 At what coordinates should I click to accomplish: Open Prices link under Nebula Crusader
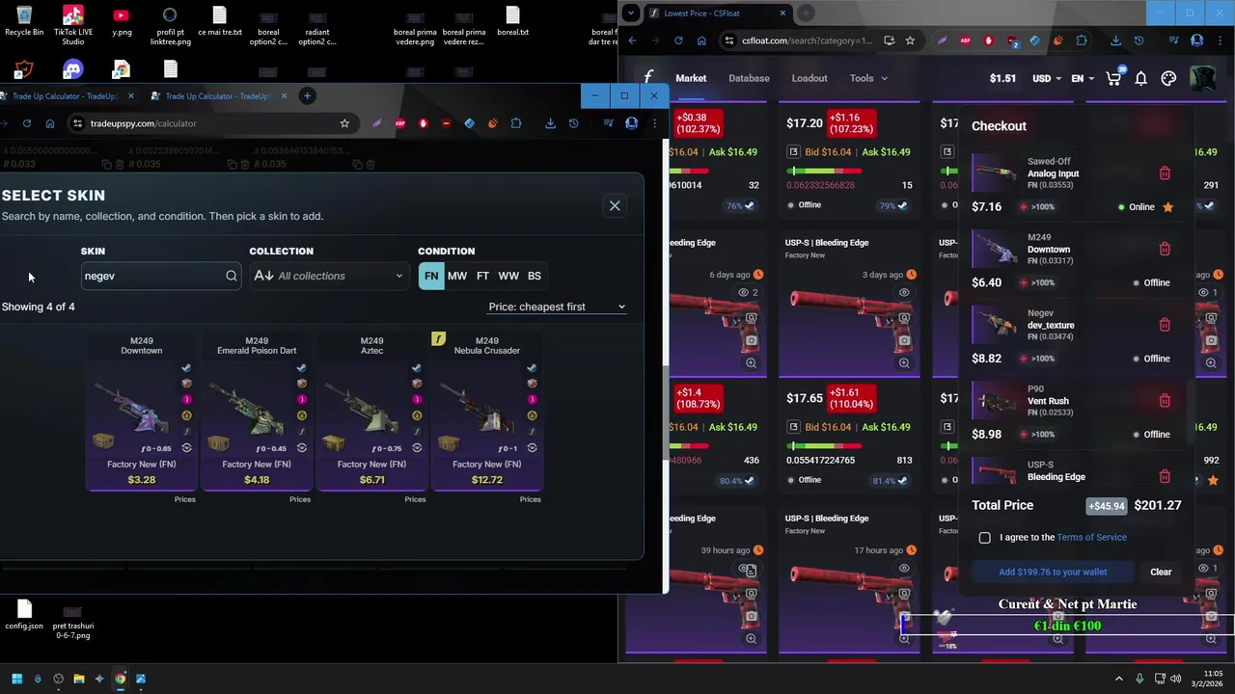pos(530,499)
